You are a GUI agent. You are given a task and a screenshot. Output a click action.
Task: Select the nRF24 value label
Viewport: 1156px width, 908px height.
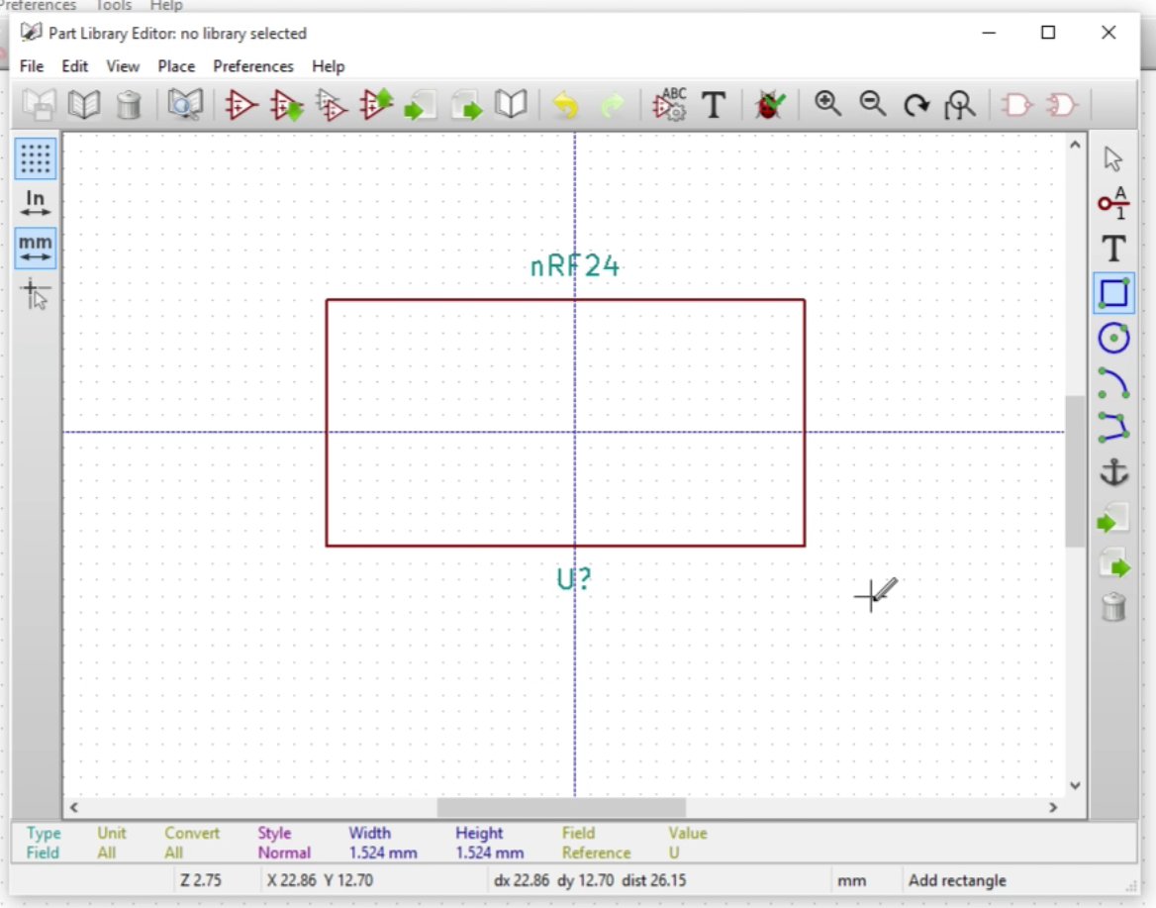575,266
